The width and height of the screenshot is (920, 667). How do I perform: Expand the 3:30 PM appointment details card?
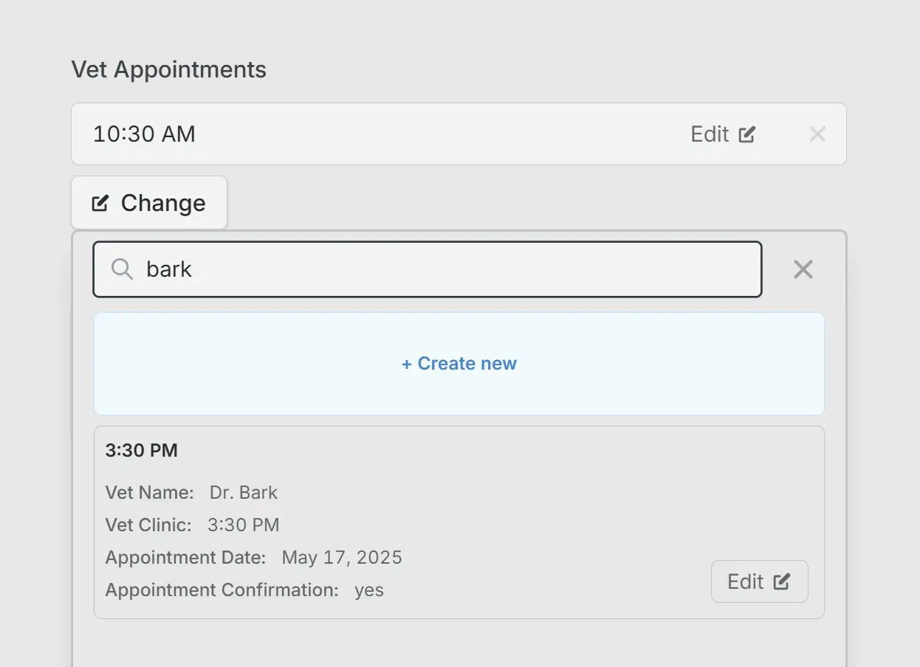pos(459,520)
